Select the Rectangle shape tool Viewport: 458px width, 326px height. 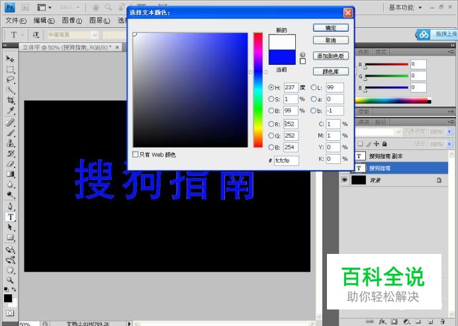coord(10,237)
